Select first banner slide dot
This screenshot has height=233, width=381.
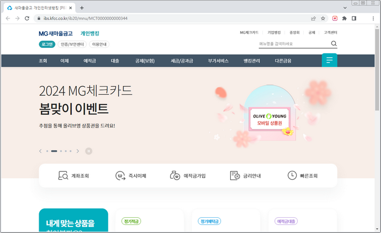pyautogui.click(x=47, y=151)
